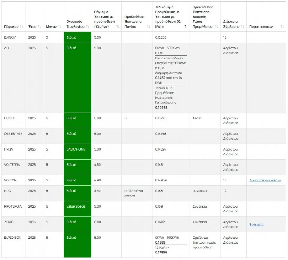Click sort icon for Ονομασία Τιμολογίου column
Screen dimensions: 288x260
point(88,27)
